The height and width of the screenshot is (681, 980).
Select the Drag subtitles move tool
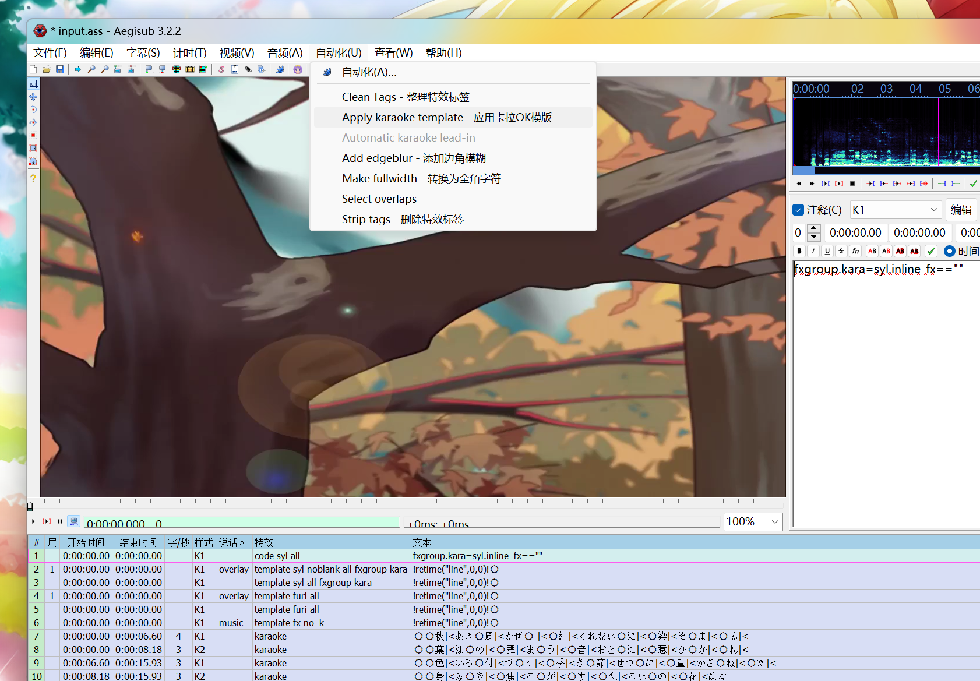(33, 97)
